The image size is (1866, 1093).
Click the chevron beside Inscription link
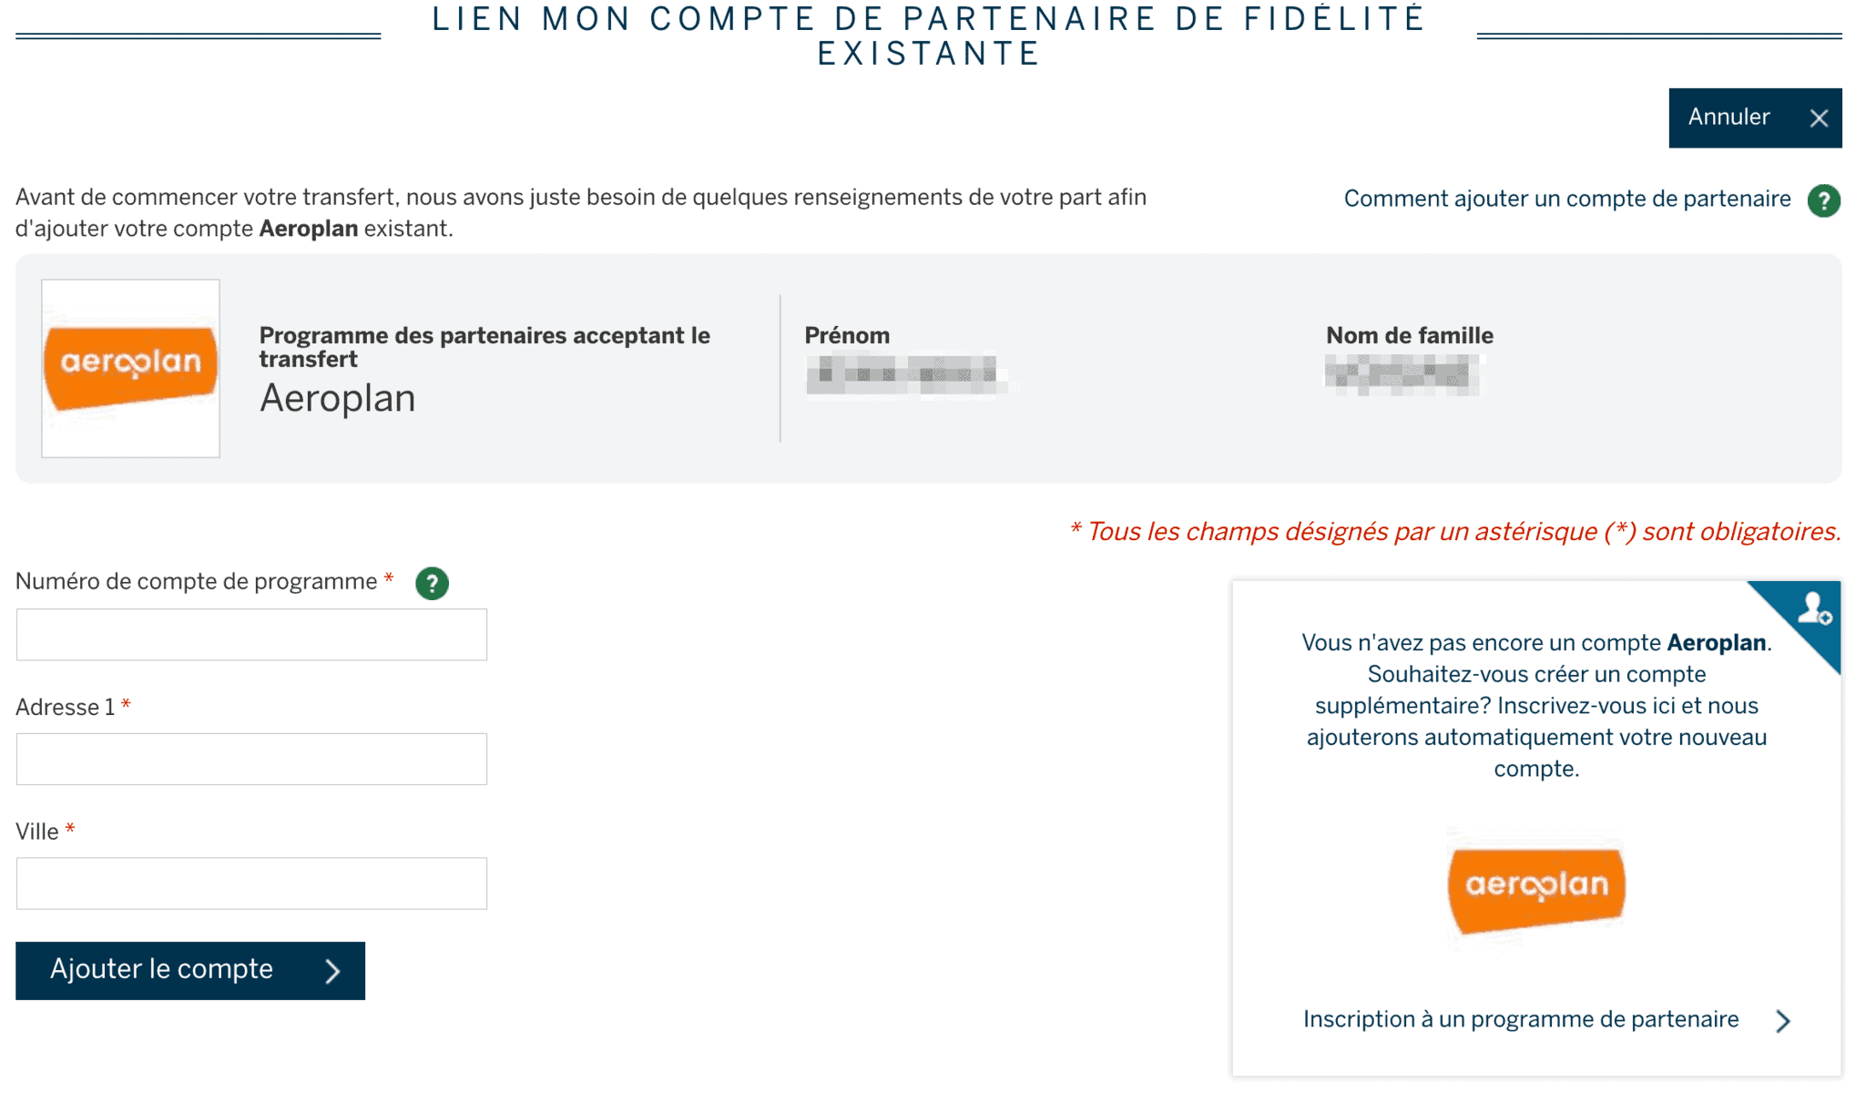pos(1782,1021)
